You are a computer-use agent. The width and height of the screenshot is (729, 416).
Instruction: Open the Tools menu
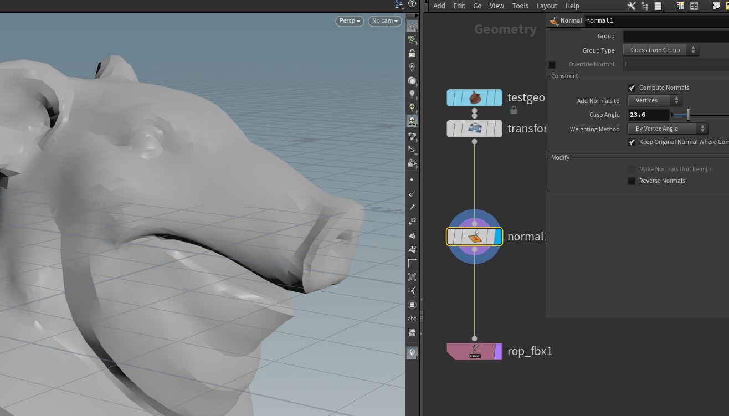520,6
